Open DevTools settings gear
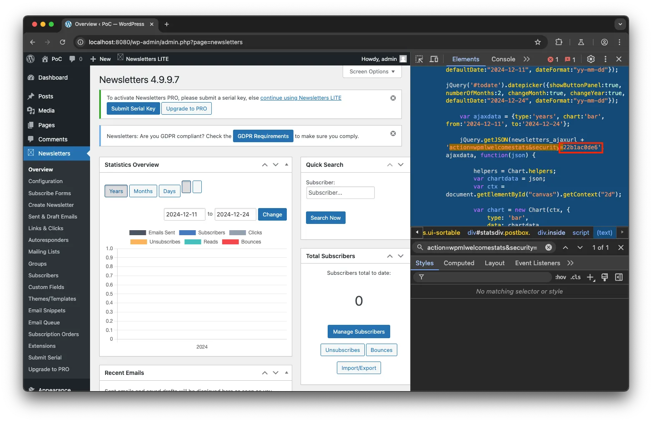 pyautogui.click(x=591, y=59)
